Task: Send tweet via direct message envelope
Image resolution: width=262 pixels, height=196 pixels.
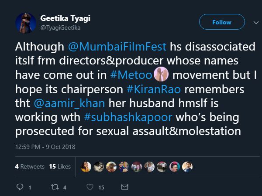Action: coord(124,188)
